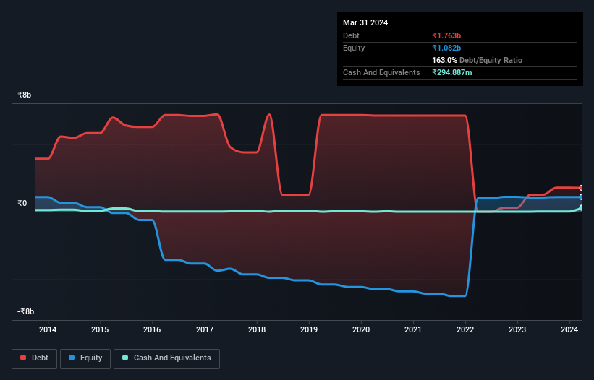Click the red Debt endpoint marker
This screenshot has height=380, width=594.
(x=582, y=188)
